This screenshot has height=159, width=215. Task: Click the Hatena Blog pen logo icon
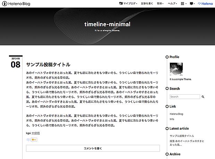pyautogui.click(x=5, y=4)
